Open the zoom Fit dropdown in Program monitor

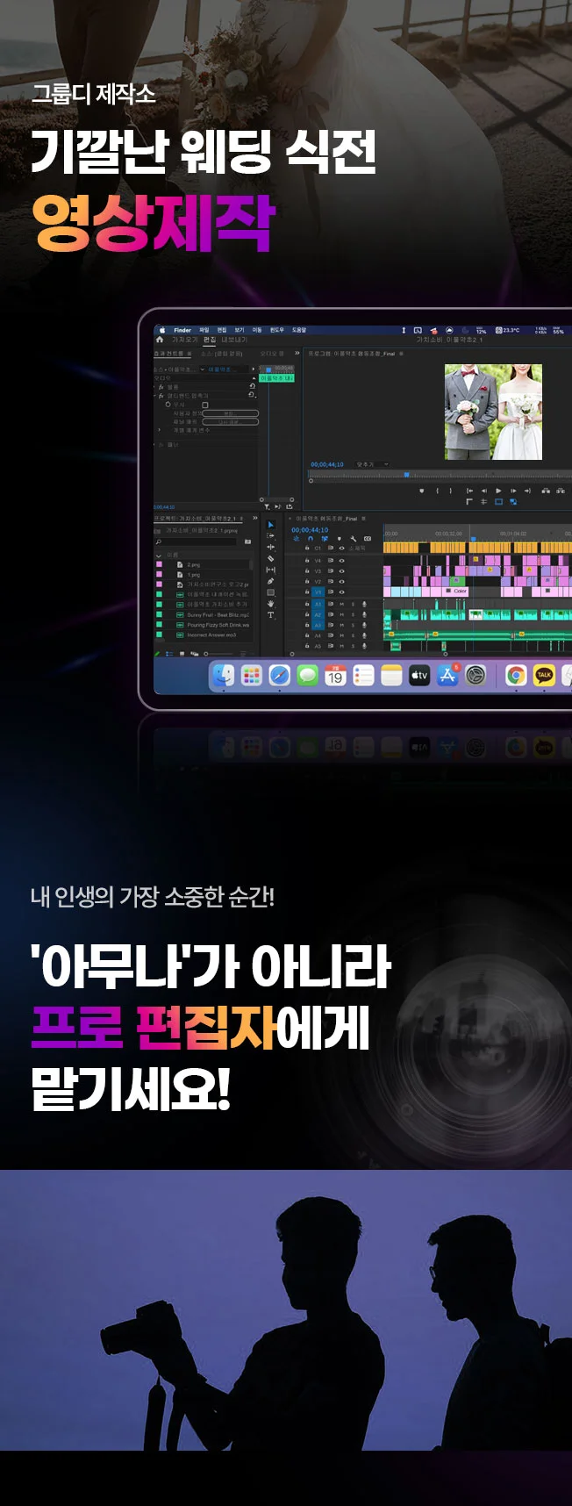(373, 464)
